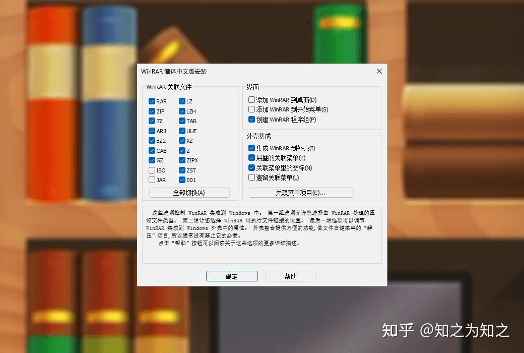
Task: Enable 添加 WinRAR 到桌面(D) option
Action: point(251,99)
